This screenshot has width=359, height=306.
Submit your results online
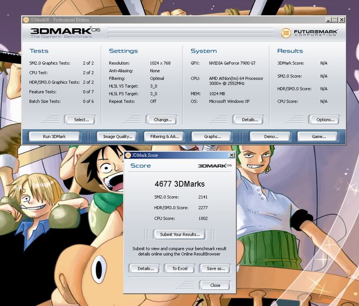tap(179, 234)
